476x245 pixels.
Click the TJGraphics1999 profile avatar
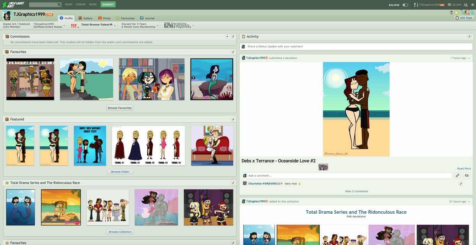pos(7,16)
